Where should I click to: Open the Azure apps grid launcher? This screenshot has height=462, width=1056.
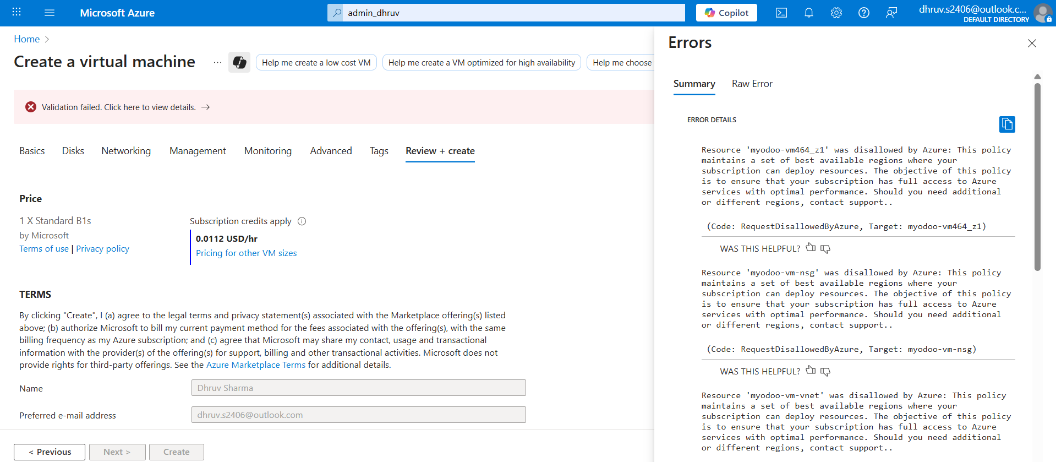(17, 12)
